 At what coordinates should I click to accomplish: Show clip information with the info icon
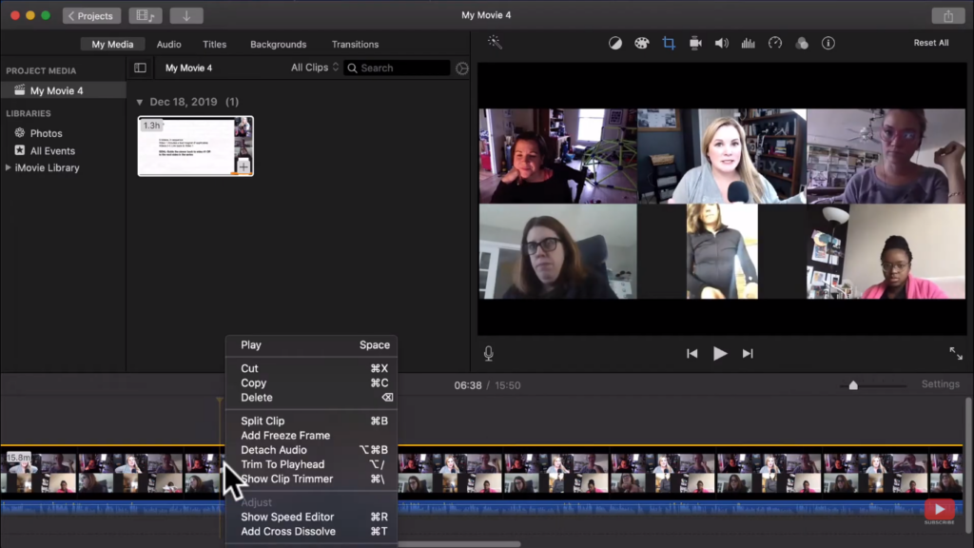point(828,43)
